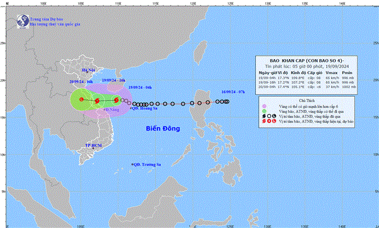
Task: Click the red forecast-position icons in legend
Action: click(269, 121)
